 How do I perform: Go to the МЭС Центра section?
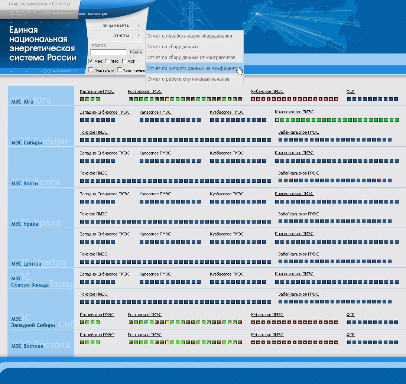pyautogui.click(x=26, y=264)
